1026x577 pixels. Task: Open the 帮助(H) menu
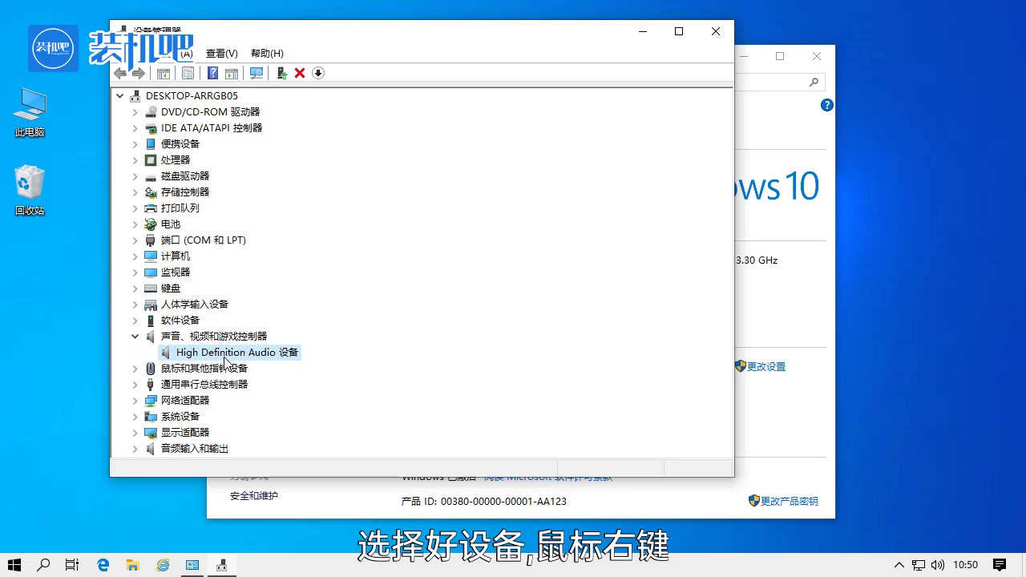point(267,54)
